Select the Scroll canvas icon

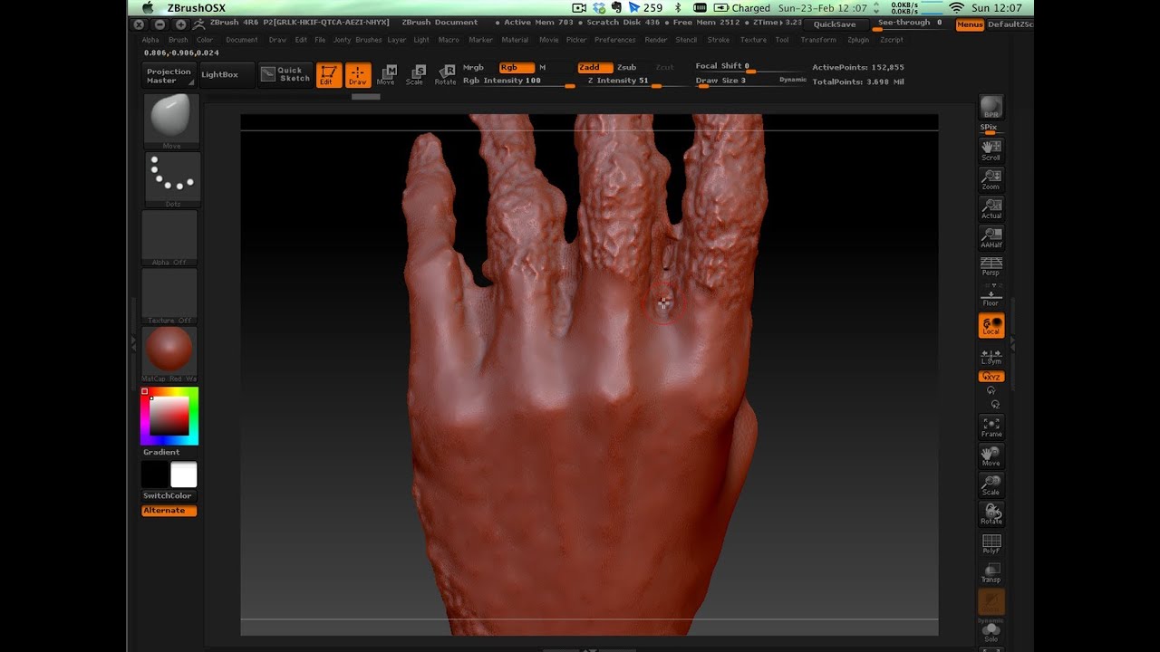coord(991,150)
